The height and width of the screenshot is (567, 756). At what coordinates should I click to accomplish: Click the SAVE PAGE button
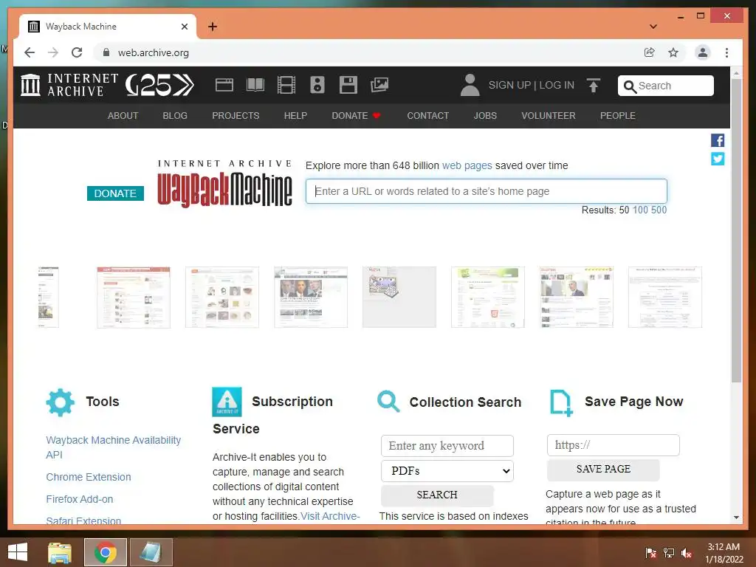603,469
